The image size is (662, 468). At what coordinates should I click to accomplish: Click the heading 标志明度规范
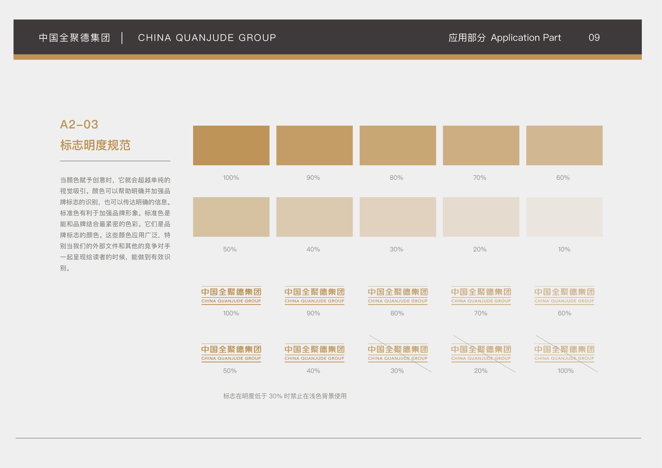pos(95,145)
